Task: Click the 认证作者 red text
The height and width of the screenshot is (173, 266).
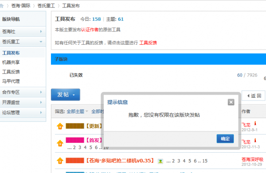Action: pos(90,30)
